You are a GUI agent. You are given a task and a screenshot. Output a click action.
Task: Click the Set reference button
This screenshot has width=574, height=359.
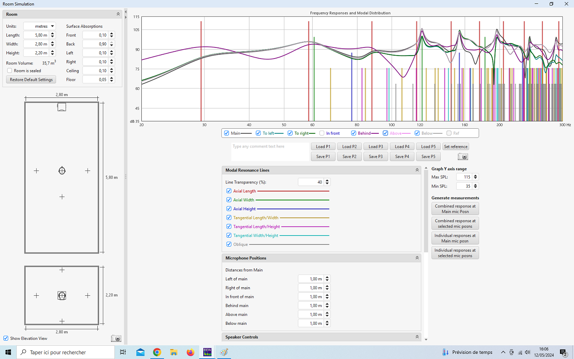(456, 147)
